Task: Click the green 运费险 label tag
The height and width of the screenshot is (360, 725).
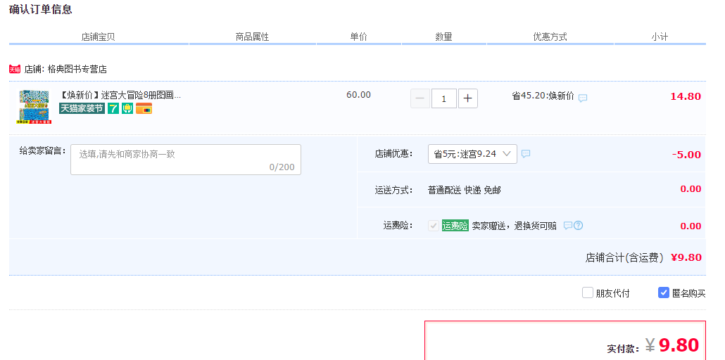Action: click(455, 226)
